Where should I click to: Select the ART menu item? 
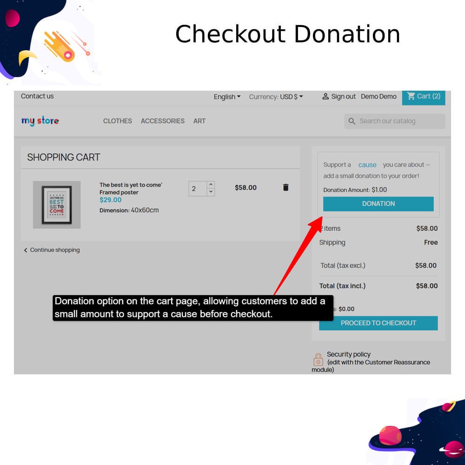pos(199,121)
